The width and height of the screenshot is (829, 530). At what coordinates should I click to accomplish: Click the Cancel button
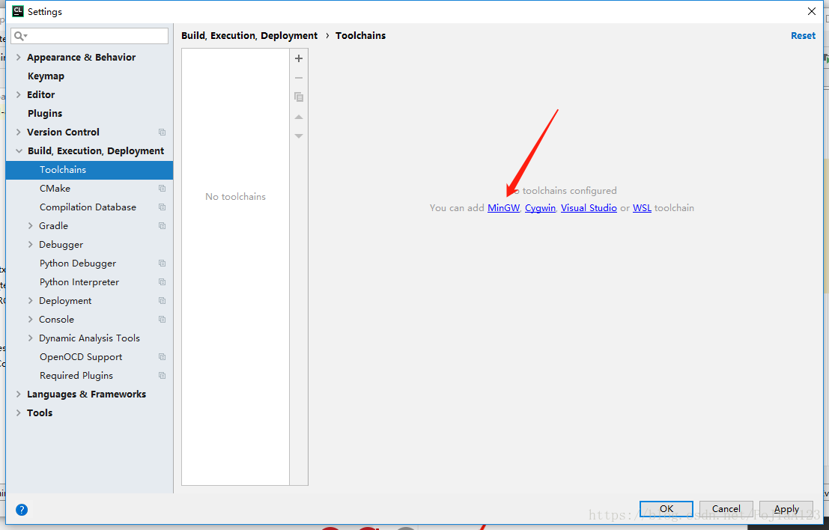tap(726, 509)
